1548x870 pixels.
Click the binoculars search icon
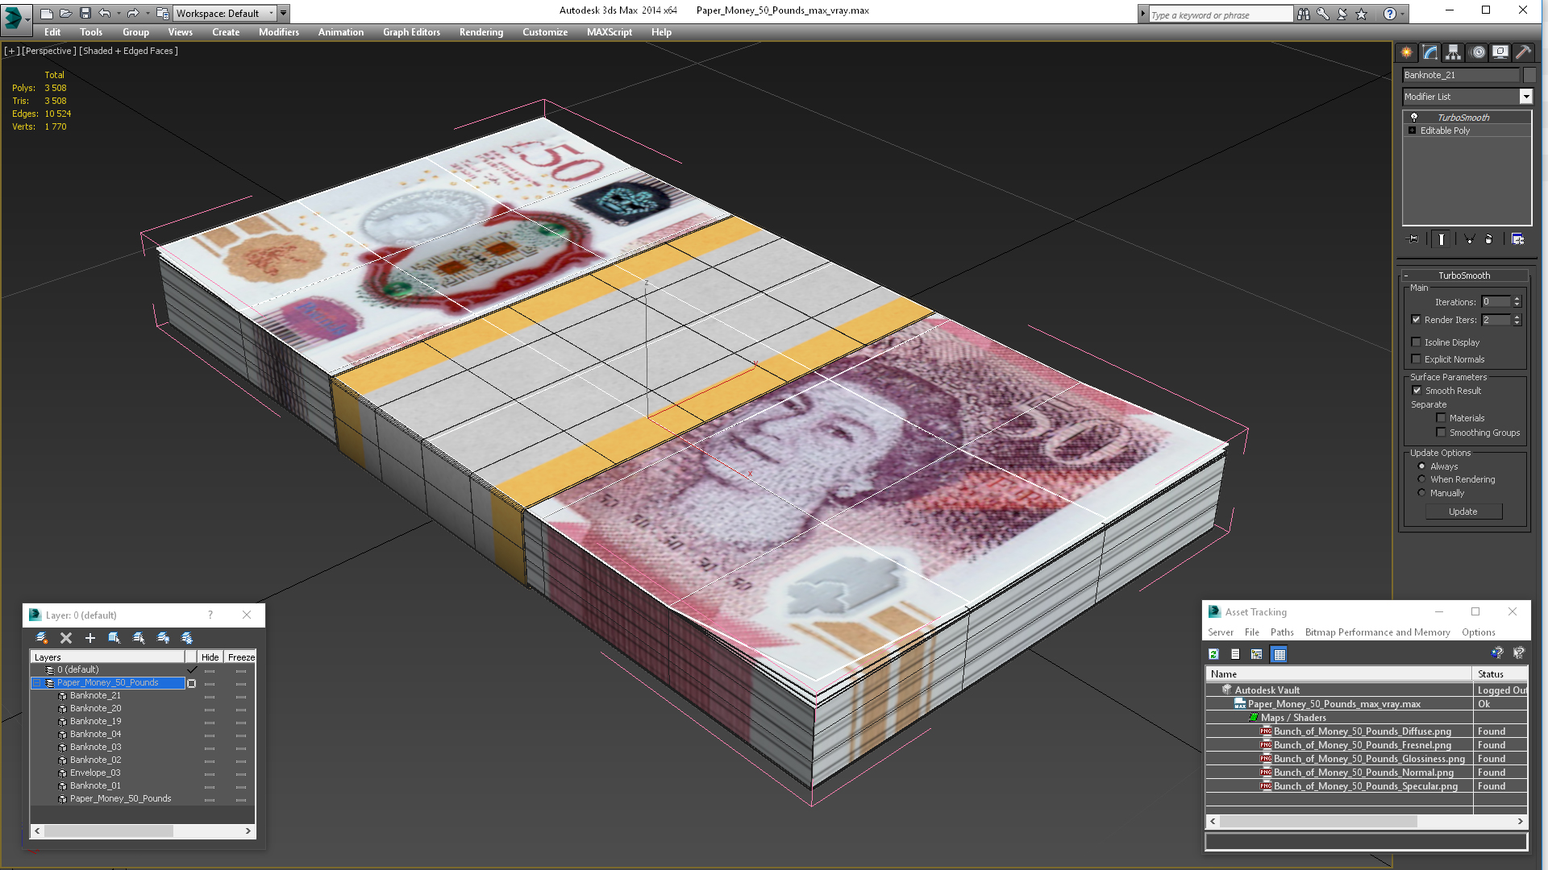pyautogui.click(x=1304, y=14)
